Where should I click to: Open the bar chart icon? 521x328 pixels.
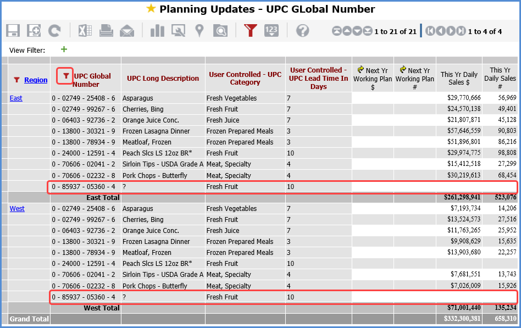[157, 31]
